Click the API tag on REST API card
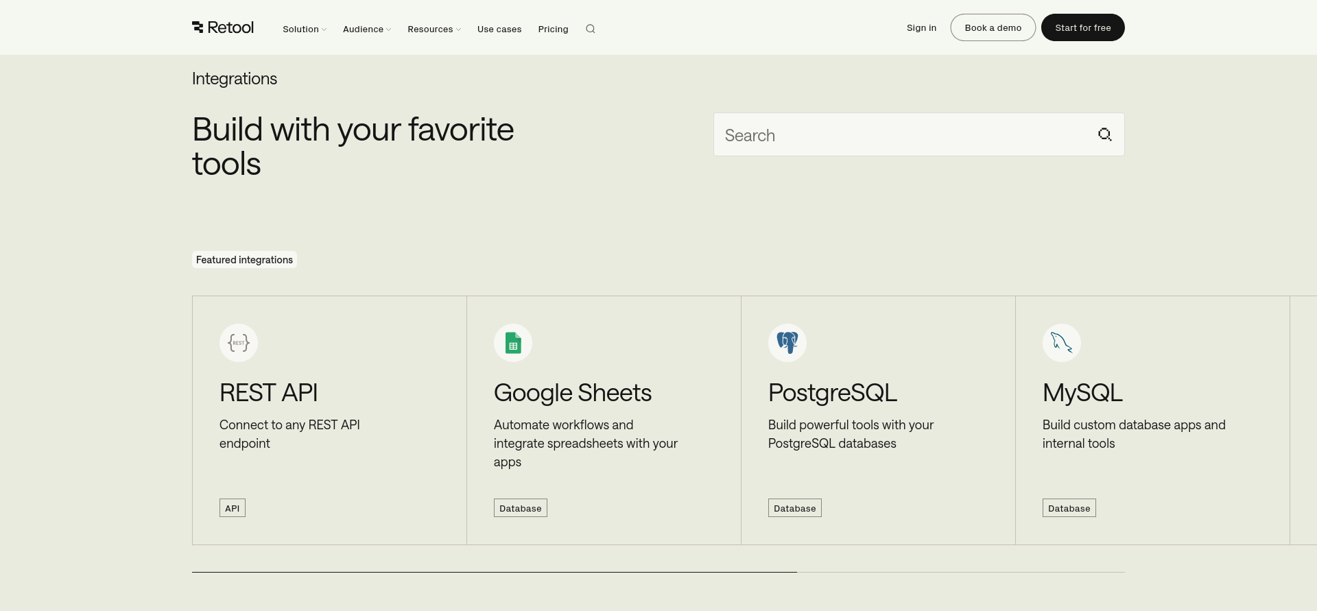Viewport: 1317px width, 611px height. (x=233, y=508)
